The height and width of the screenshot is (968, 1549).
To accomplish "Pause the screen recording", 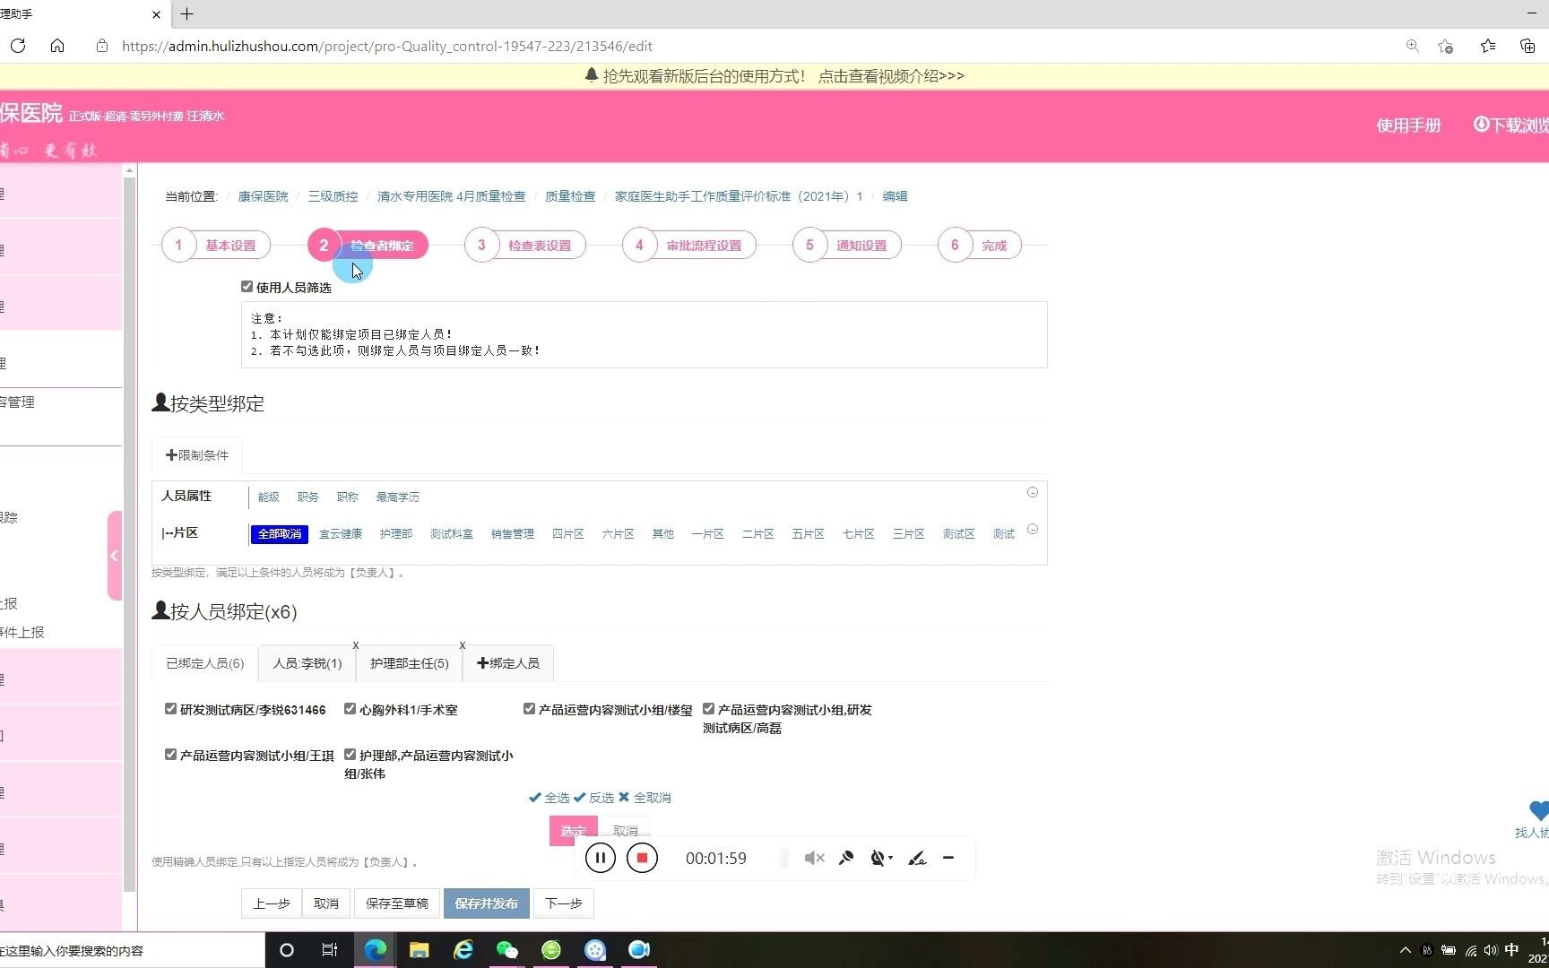I will pos(600,858).
